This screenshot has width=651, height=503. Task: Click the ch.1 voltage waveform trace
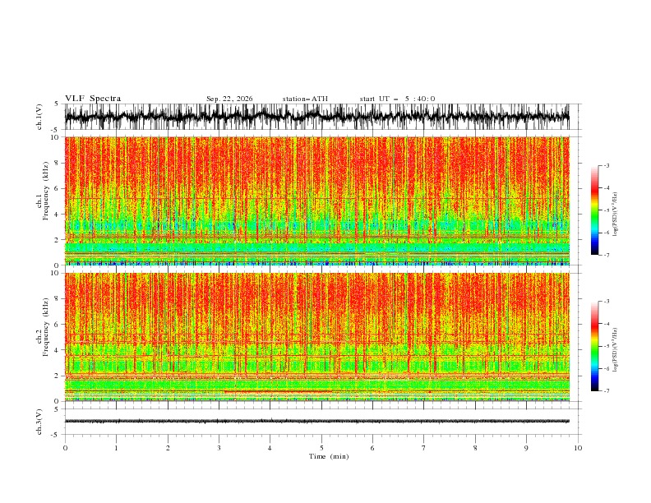point(316,117)
